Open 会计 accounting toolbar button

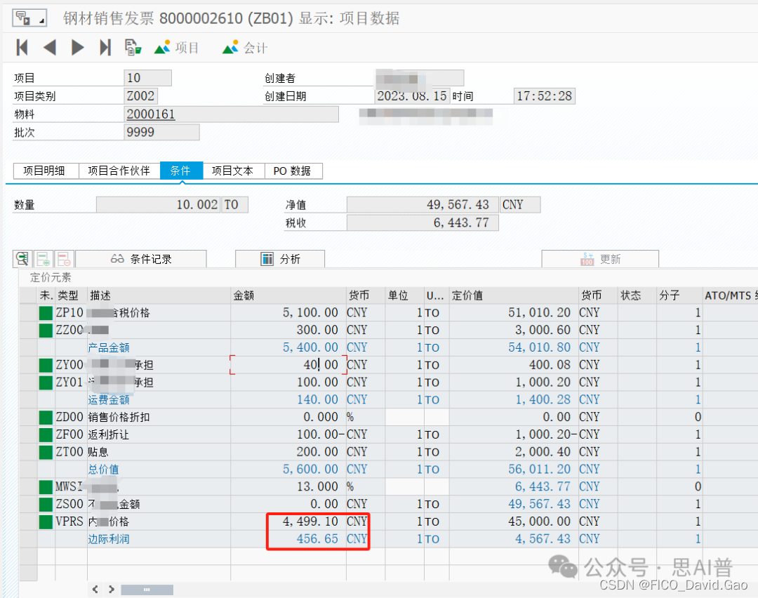245,47
